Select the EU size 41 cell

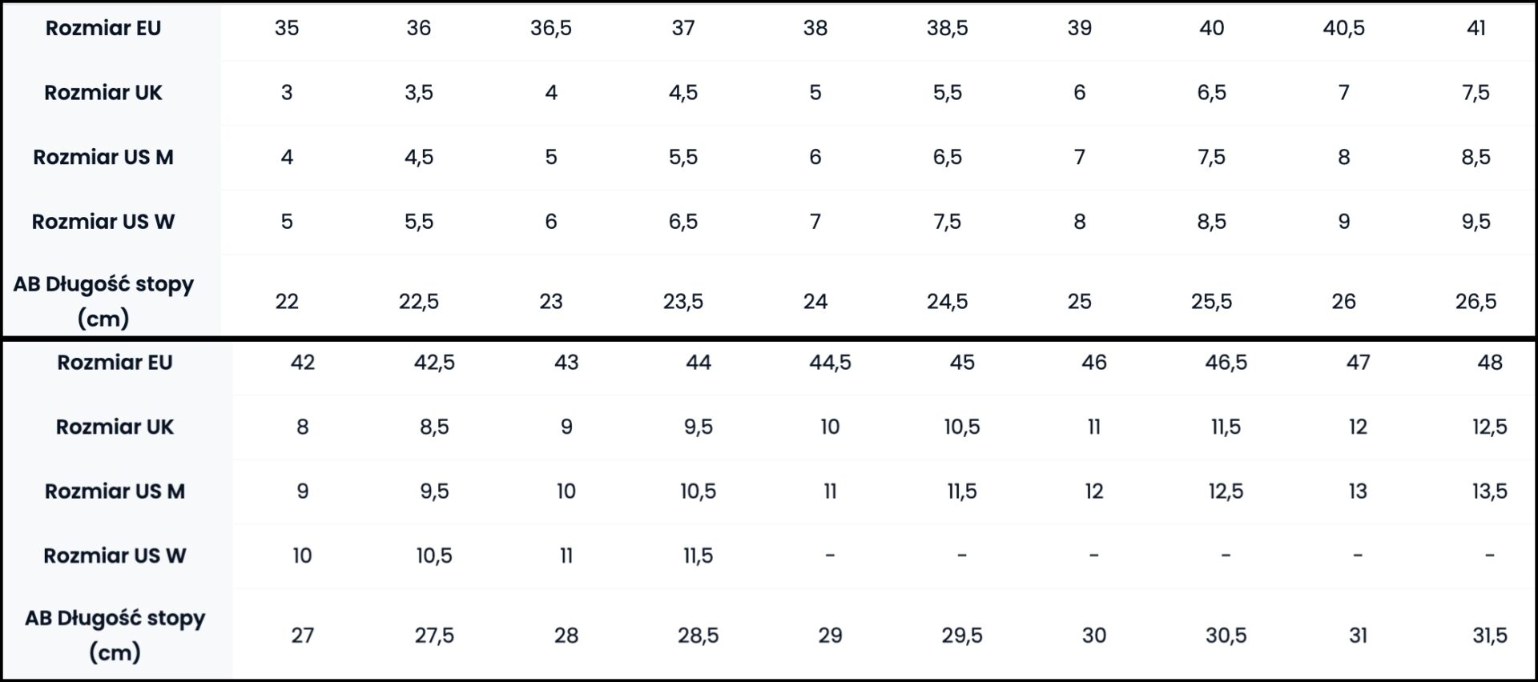tap(1476, 28)
